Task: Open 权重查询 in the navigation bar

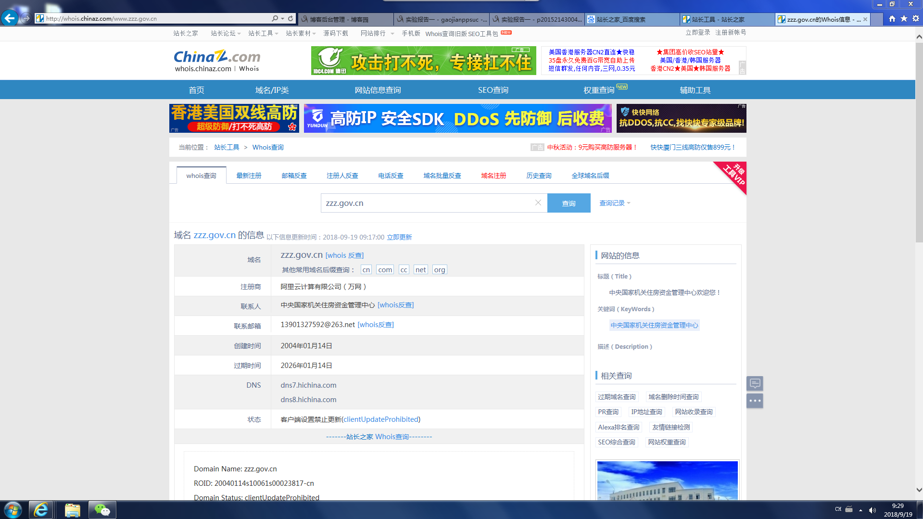Action: 599,90
